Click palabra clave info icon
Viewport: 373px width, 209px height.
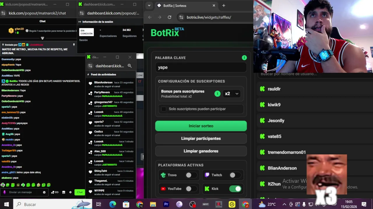point(244,57)
